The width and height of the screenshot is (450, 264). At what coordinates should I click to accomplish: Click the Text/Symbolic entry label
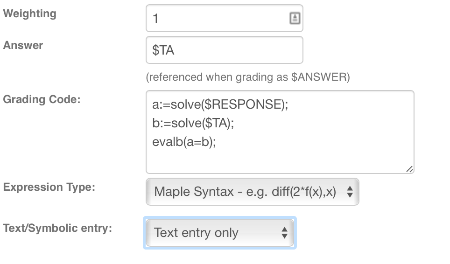click(x=57, y=228)
